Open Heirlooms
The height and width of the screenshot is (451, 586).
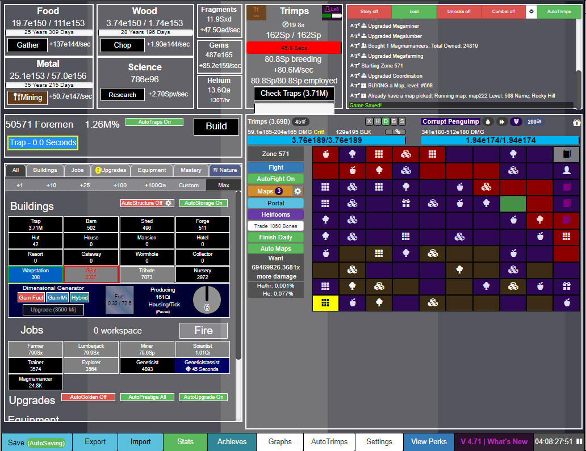coord(275,214)
